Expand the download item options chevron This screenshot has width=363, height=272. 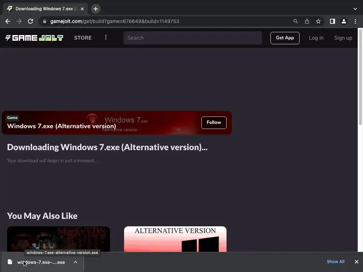(x=76, y=262)
